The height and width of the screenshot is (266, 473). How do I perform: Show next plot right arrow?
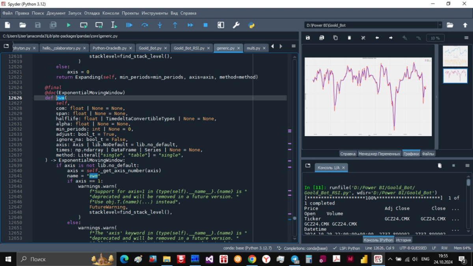391,38
